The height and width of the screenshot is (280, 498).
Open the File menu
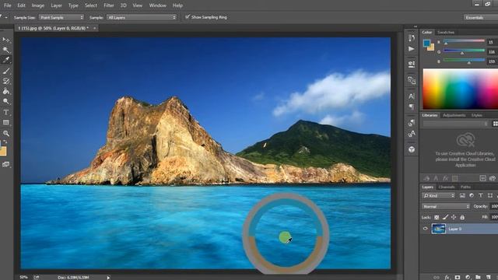(7, 5)
